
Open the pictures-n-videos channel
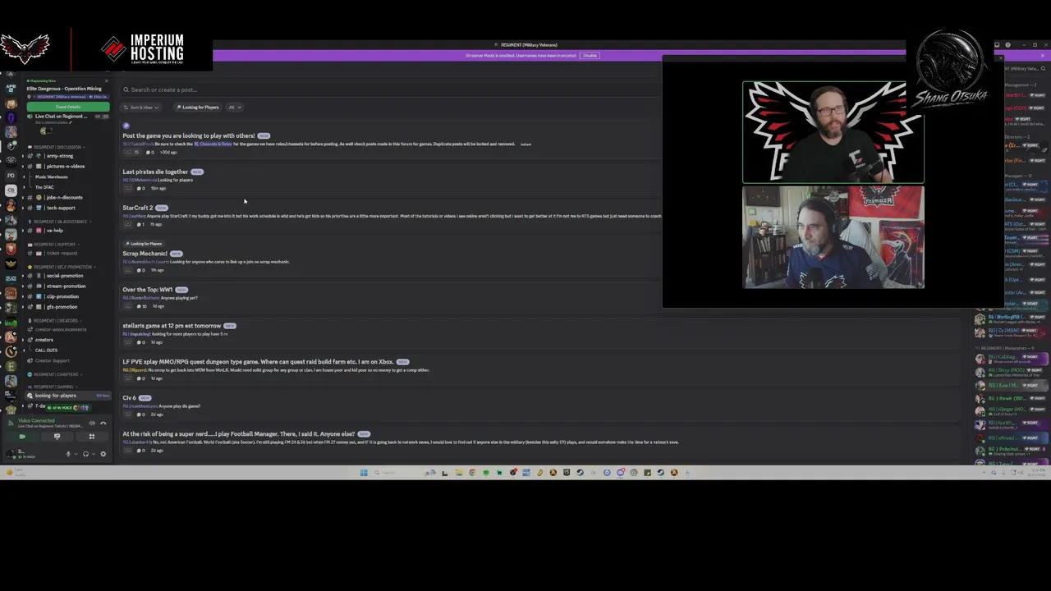pyautogui.click(x=66, y=167)
